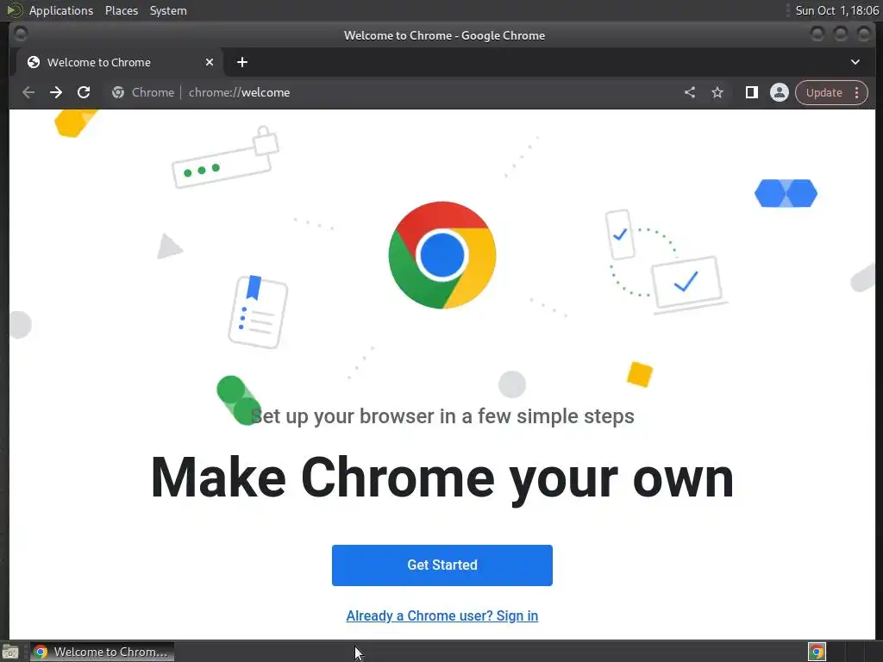Go forward using the forward arrow
This screenshot has width=883, height=662.
coord(56,92)
